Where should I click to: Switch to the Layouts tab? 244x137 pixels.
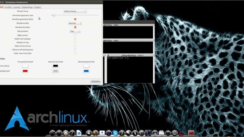click(17, 7)
